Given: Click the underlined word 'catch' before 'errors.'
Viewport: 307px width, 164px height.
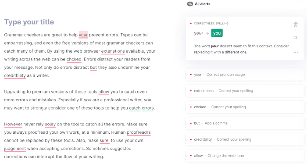Looking at the screenshot, I should click(x=135, y=108).
